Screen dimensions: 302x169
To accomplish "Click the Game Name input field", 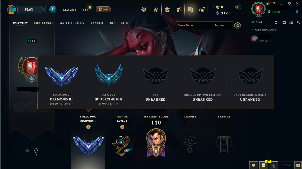I will (x=193, y=25).
